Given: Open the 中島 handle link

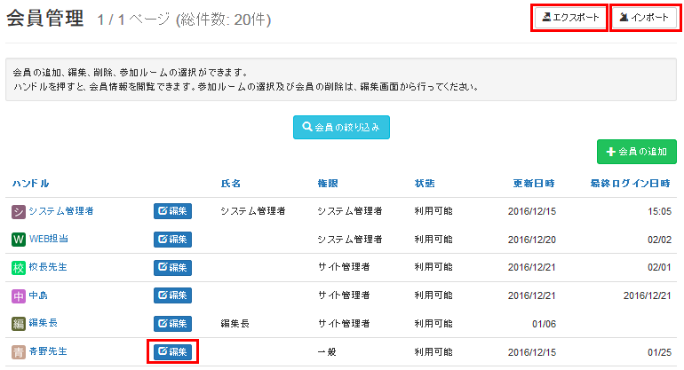Looking at the screenshot, I should 38,295.
